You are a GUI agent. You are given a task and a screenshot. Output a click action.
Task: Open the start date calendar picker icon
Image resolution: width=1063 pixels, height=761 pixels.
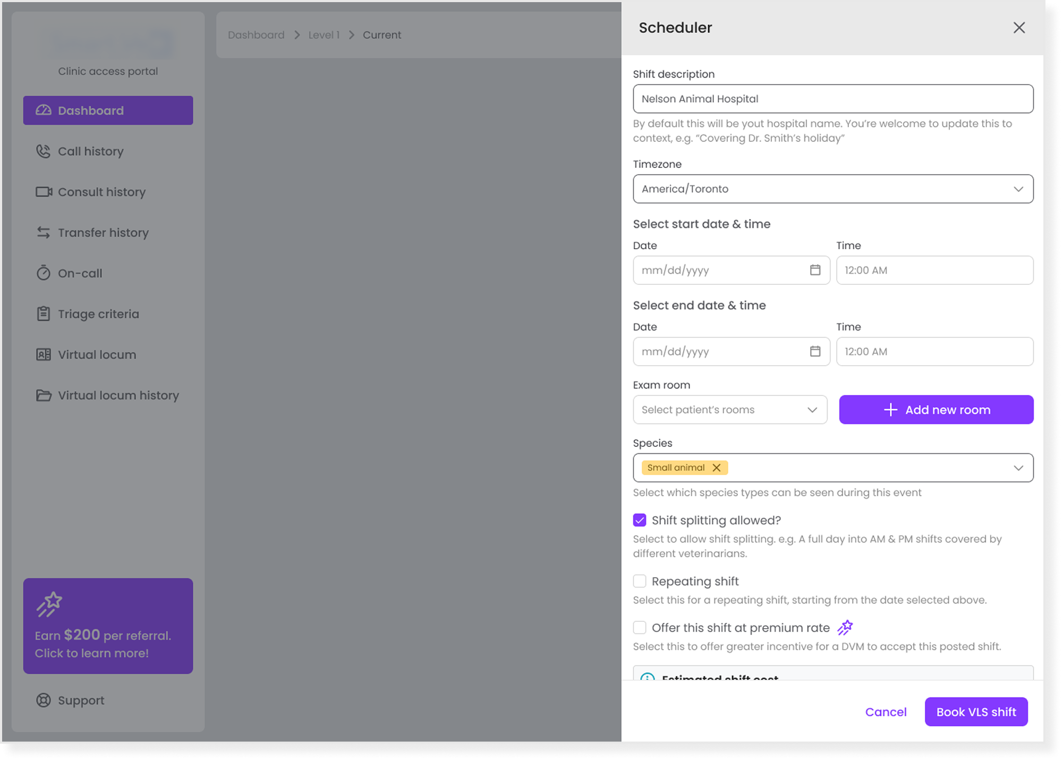[815, 270]
